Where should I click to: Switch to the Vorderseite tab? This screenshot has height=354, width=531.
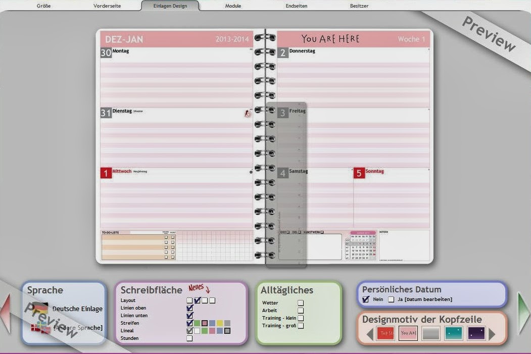(x=107, y=6)
